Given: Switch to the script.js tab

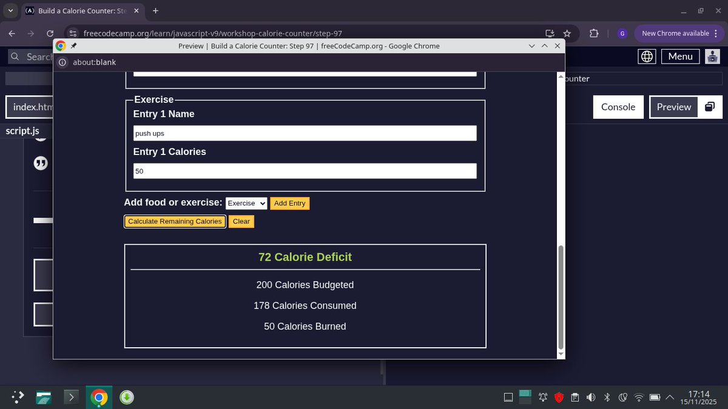Looking at the screenshot, I should click(x=22, y=130).
